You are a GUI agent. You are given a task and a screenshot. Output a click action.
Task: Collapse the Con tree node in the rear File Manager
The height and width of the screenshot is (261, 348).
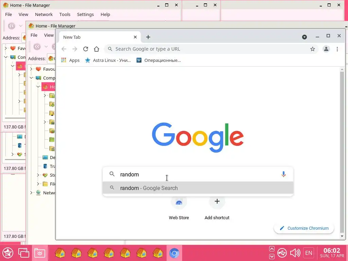(6, 57)
